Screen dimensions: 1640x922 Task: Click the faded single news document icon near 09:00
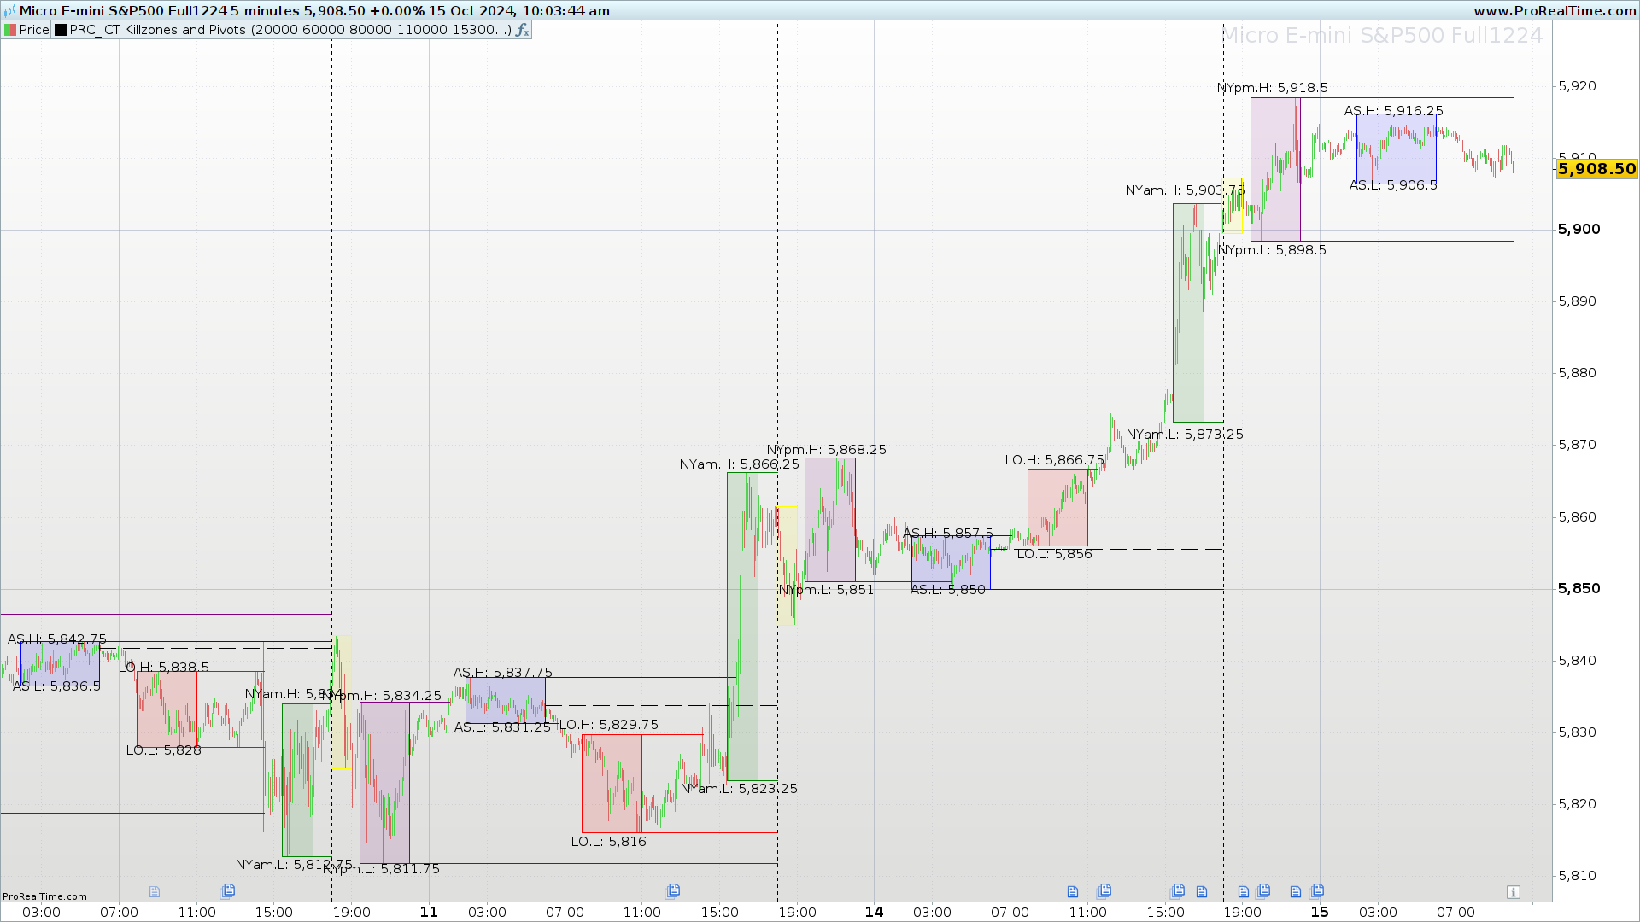155,892
